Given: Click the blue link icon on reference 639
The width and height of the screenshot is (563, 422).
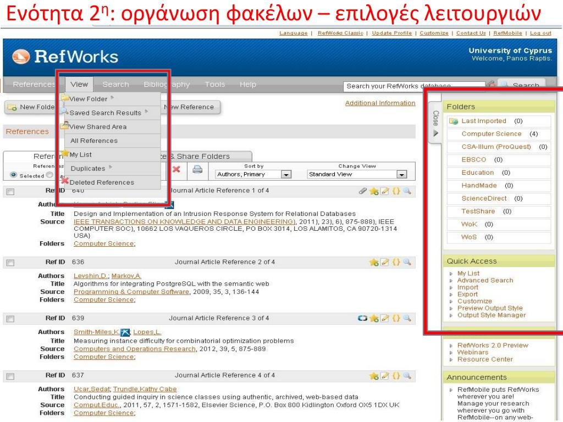Looking at the screenshot, I should pos(362,318).
